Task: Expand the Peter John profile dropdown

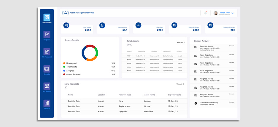Action: click(x=233, y=13)
